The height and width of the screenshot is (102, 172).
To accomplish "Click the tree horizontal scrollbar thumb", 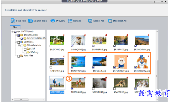I will 21,100.
